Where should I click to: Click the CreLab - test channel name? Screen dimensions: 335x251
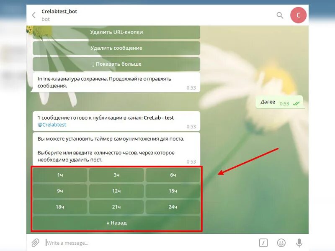[x=159, y=118]
